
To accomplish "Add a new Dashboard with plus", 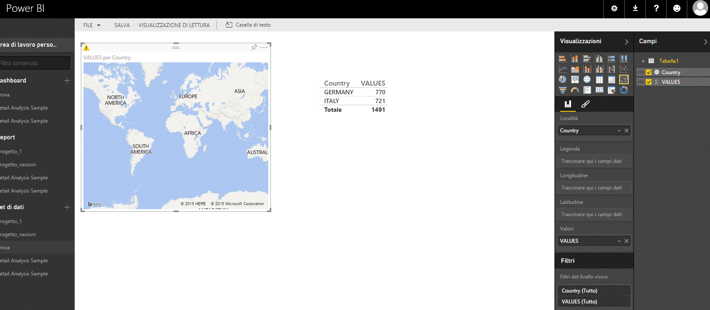I will (x=67, y=81).
